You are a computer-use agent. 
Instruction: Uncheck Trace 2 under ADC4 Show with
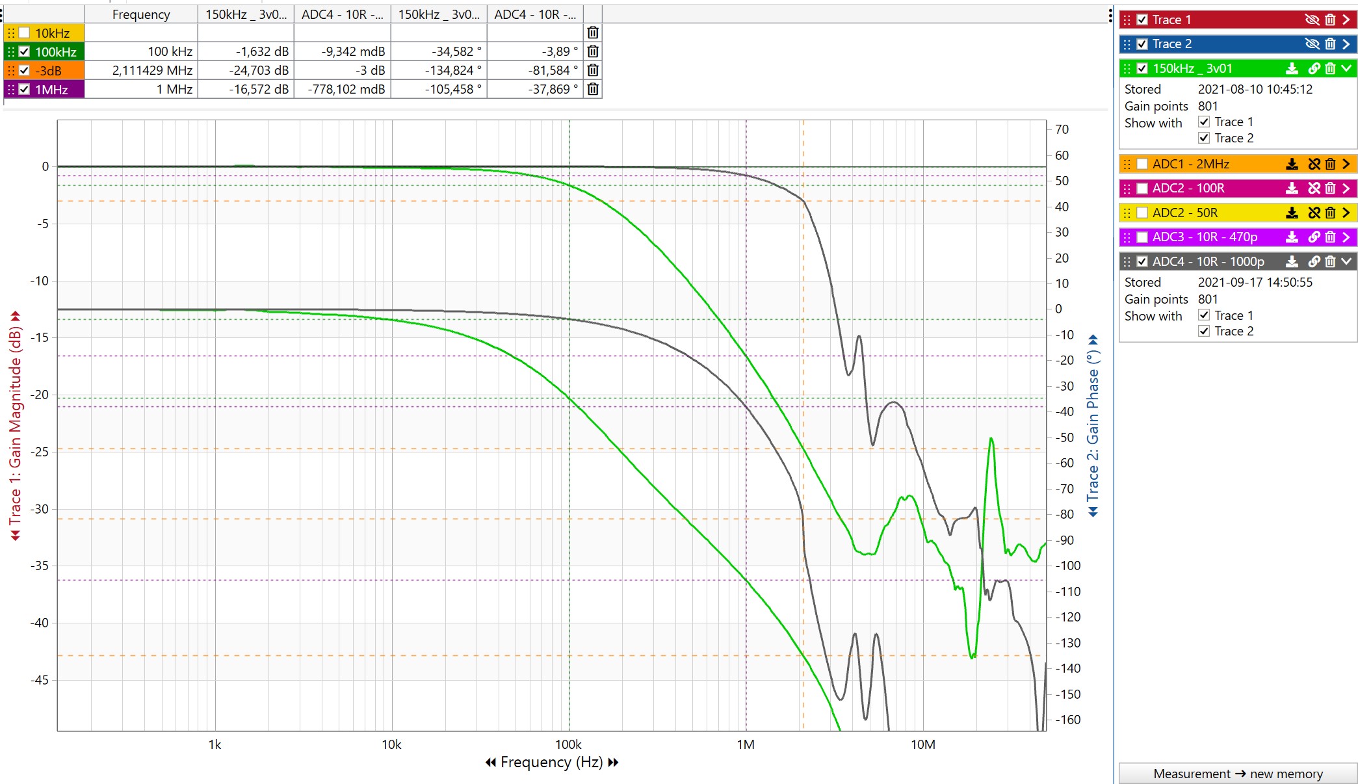pos(1203,331)
